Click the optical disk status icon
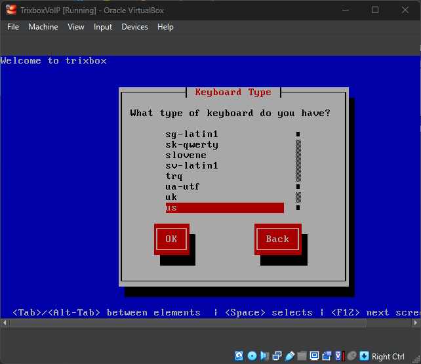421x364 pixels. coord(252,356)
